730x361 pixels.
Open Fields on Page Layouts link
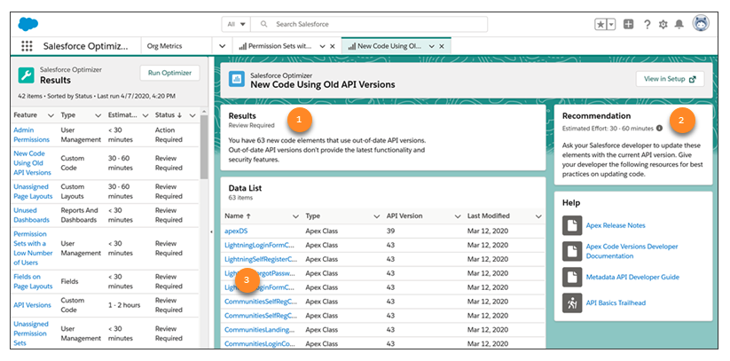coord(32,281)
